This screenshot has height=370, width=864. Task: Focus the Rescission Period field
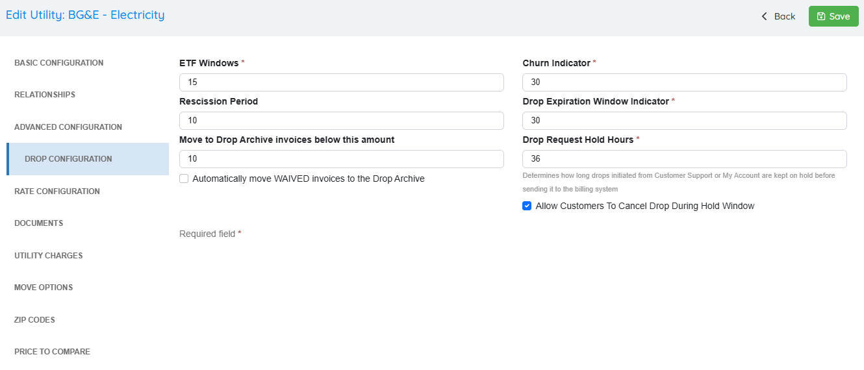(x=341, y=121)
